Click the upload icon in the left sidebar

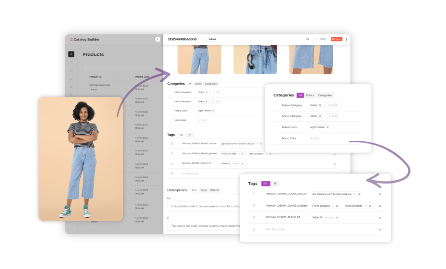[71, 78]
